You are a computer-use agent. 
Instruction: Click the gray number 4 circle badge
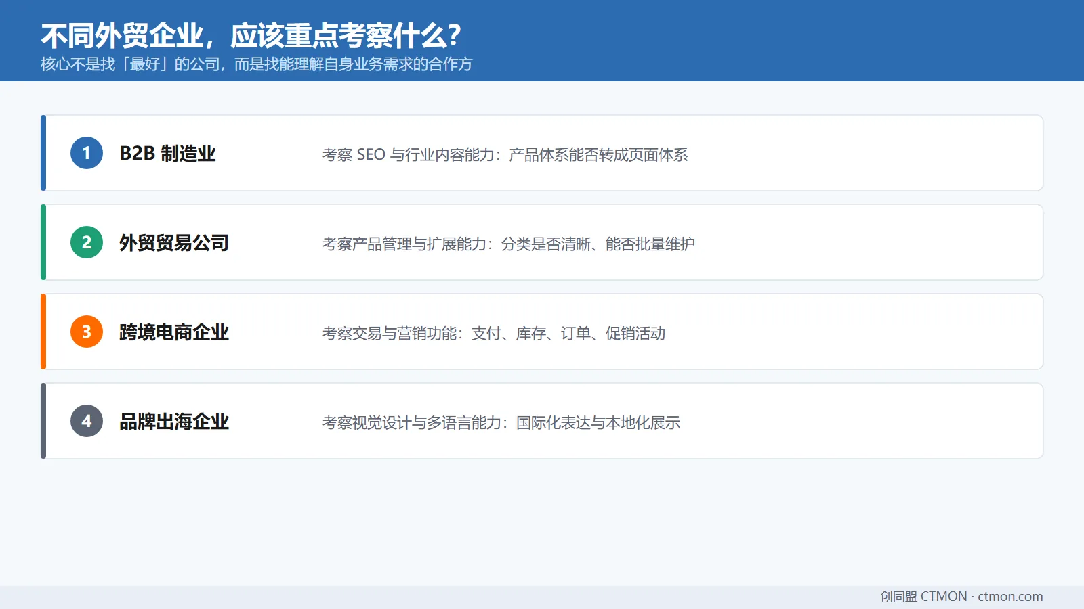(87, 421)
